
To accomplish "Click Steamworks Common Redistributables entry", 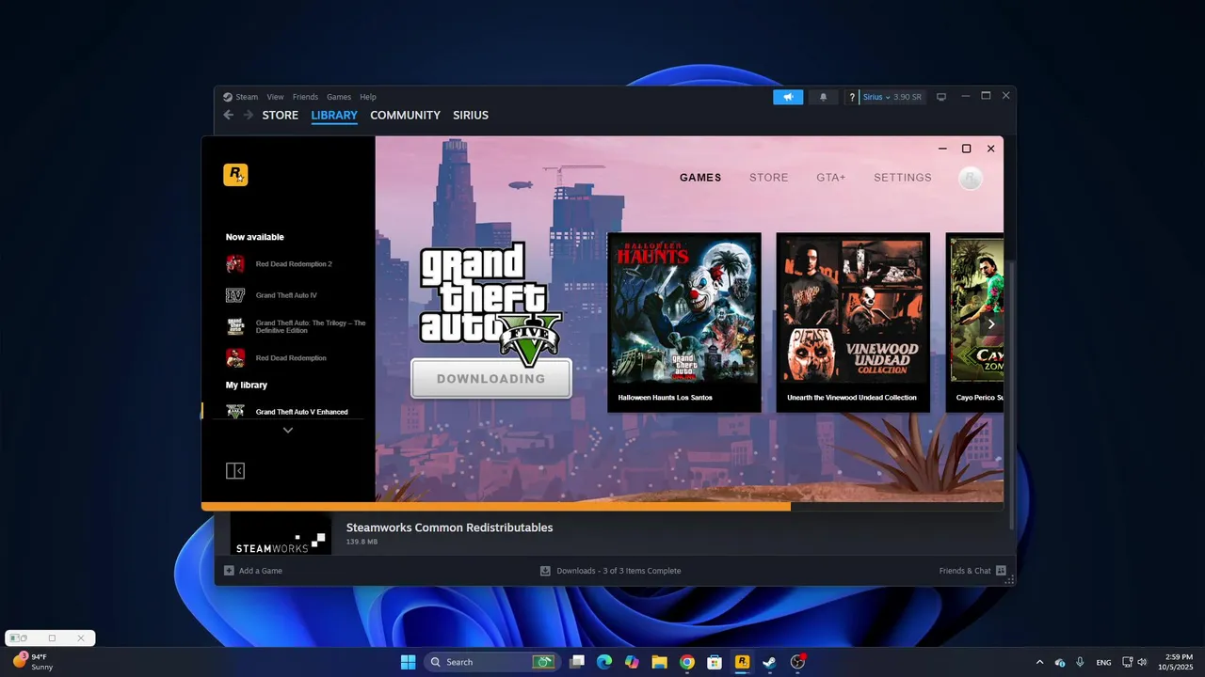I will [x=449, y=527].
